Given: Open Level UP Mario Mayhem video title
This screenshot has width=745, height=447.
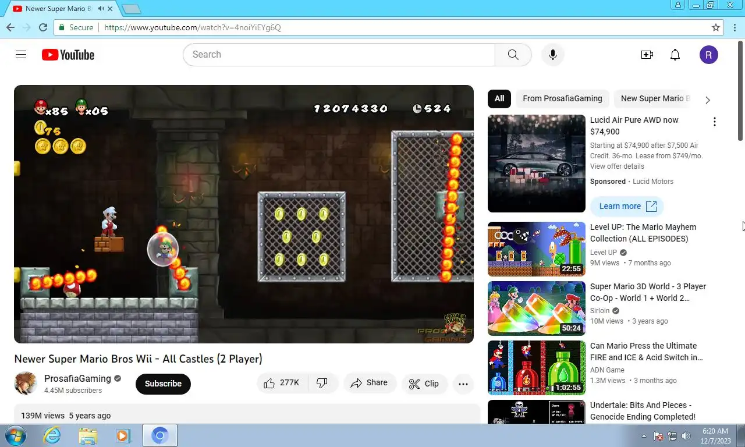Looking at the screenshot, I should [643, 233].
